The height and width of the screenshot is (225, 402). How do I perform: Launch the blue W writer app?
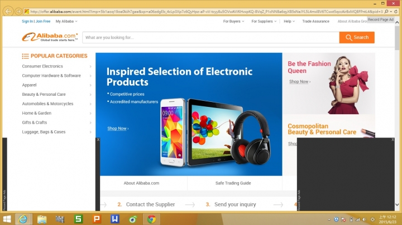[x=115, y=219]
